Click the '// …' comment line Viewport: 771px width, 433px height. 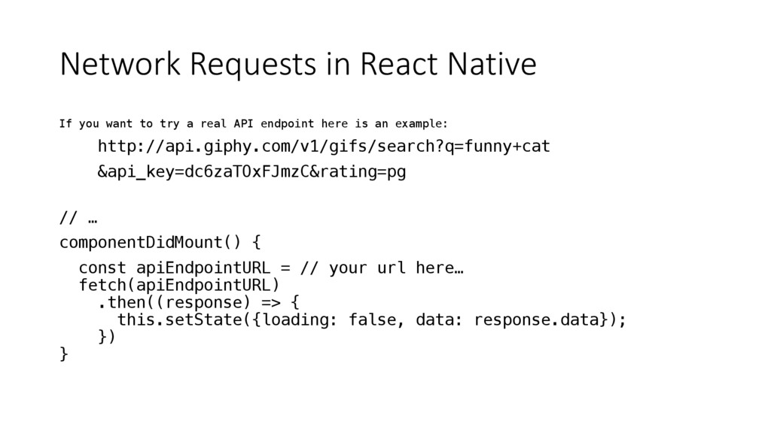pyautogui.click(x=78, y=217)
